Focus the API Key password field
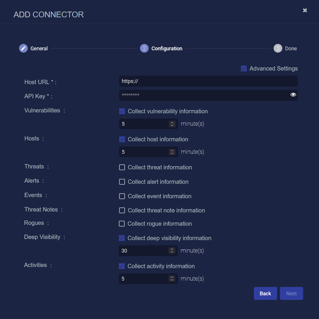Image resolution: width=319 pixels, height=319 pixels. pyautogui.click(x=202, y=95)
